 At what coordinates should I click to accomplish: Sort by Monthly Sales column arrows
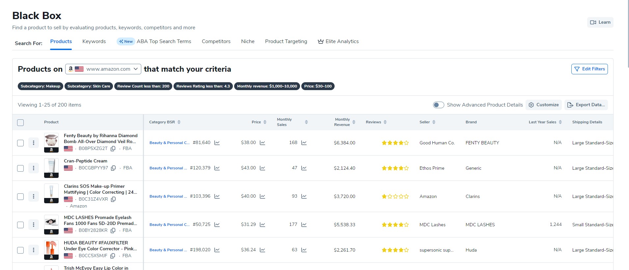[x=306, y=122]
